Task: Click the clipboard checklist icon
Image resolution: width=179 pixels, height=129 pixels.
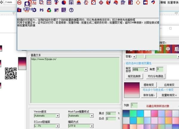Action: pyautogui.click(x=123, y=3)
